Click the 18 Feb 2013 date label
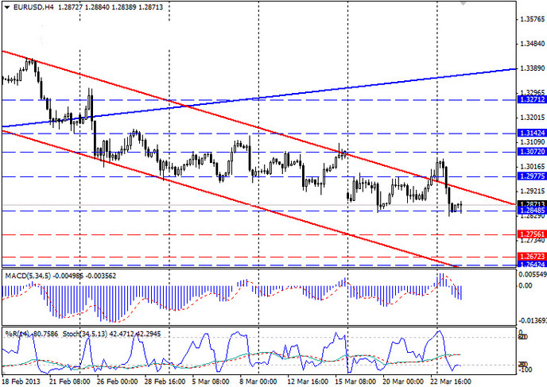547x387 pixels. 21,381
